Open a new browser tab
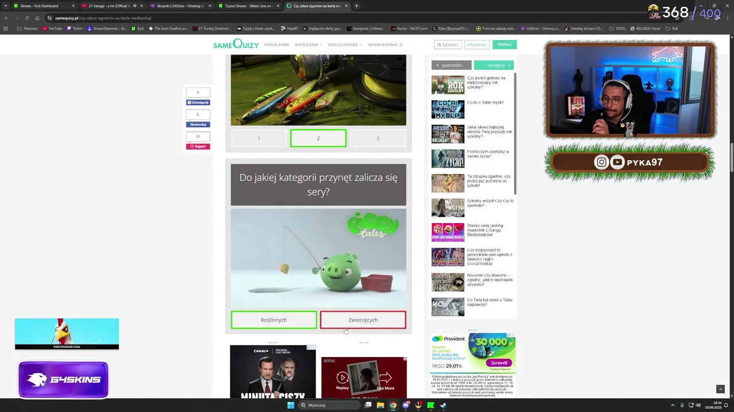This screenshot has width=734, height=412. click(356, 6)
